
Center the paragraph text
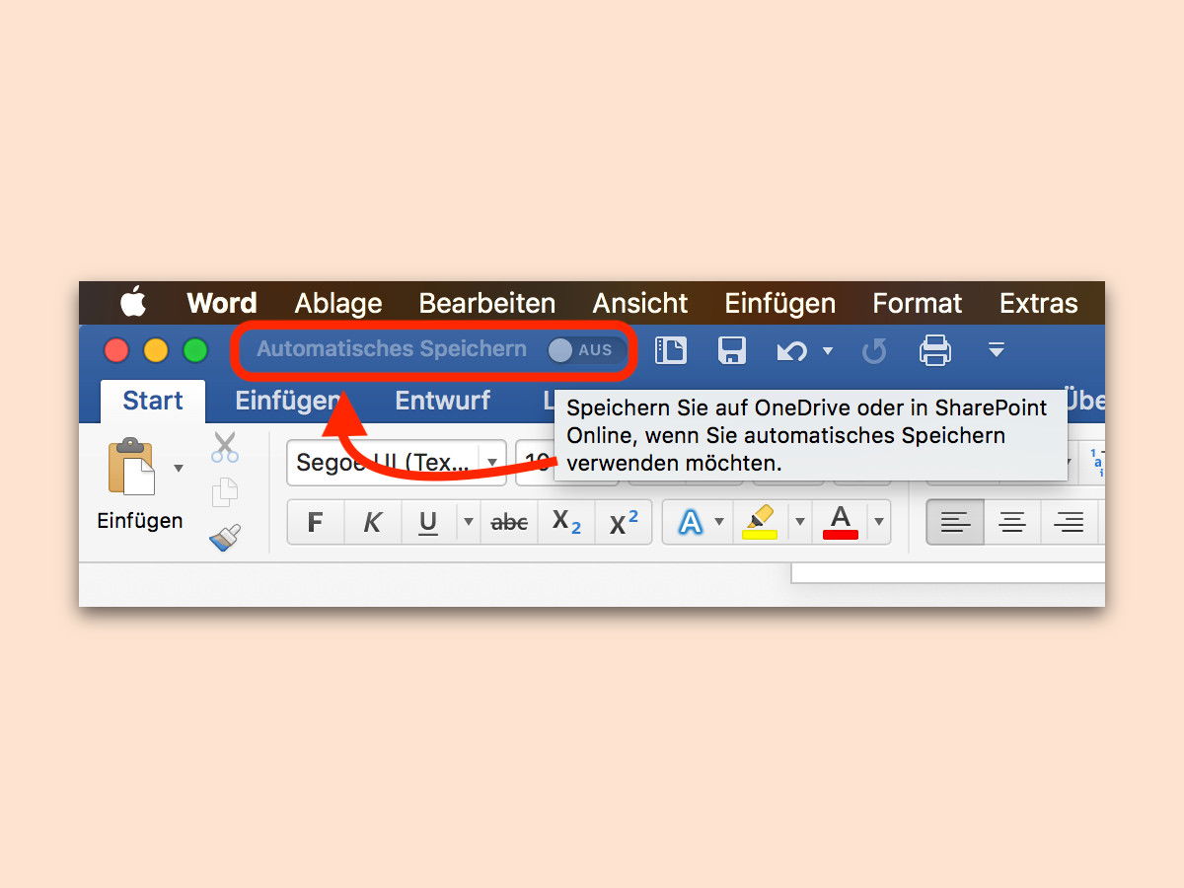pyautogui.click(x=1011, y=522)
